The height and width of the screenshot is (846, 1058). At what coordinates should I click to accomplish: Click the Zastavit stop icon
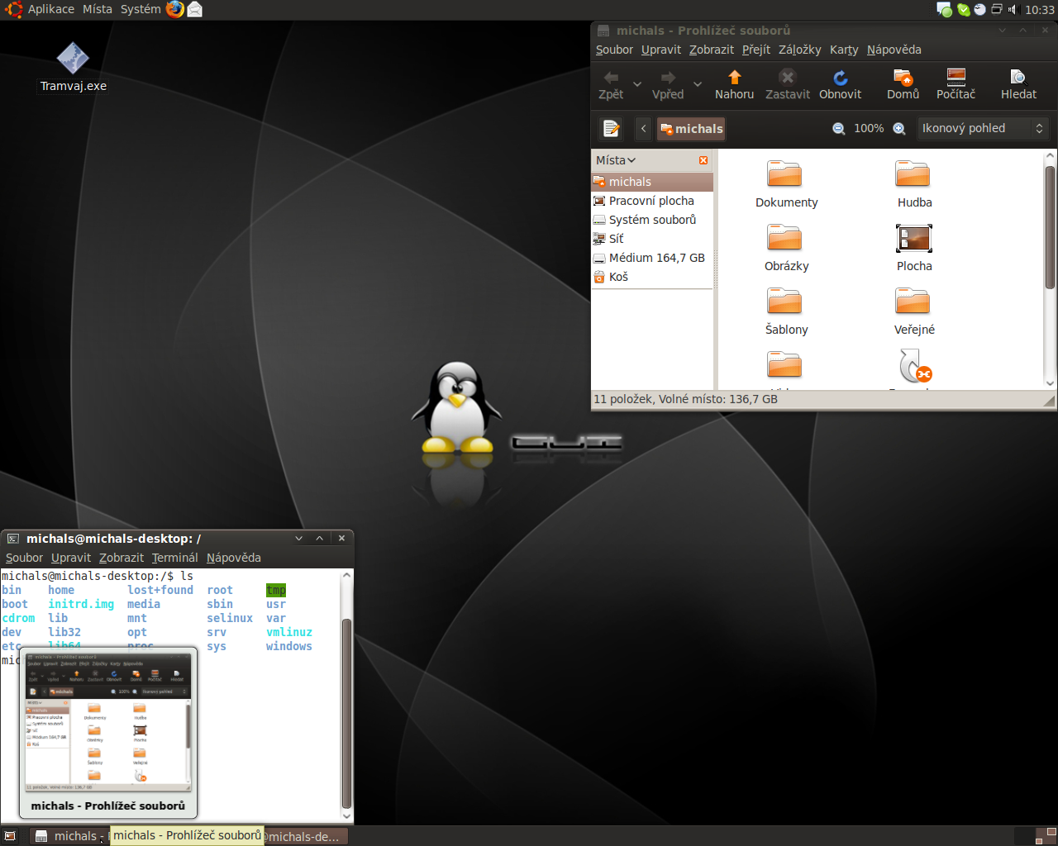pos(788,78)
